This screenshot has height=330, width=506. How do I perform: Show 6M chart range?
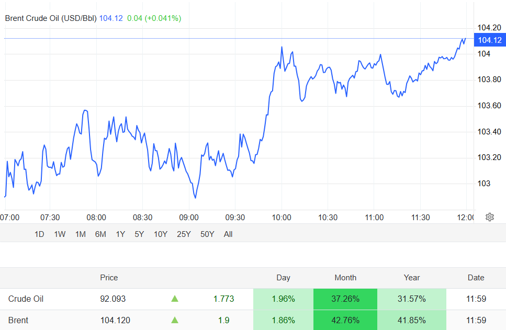[x=100, y=234]
